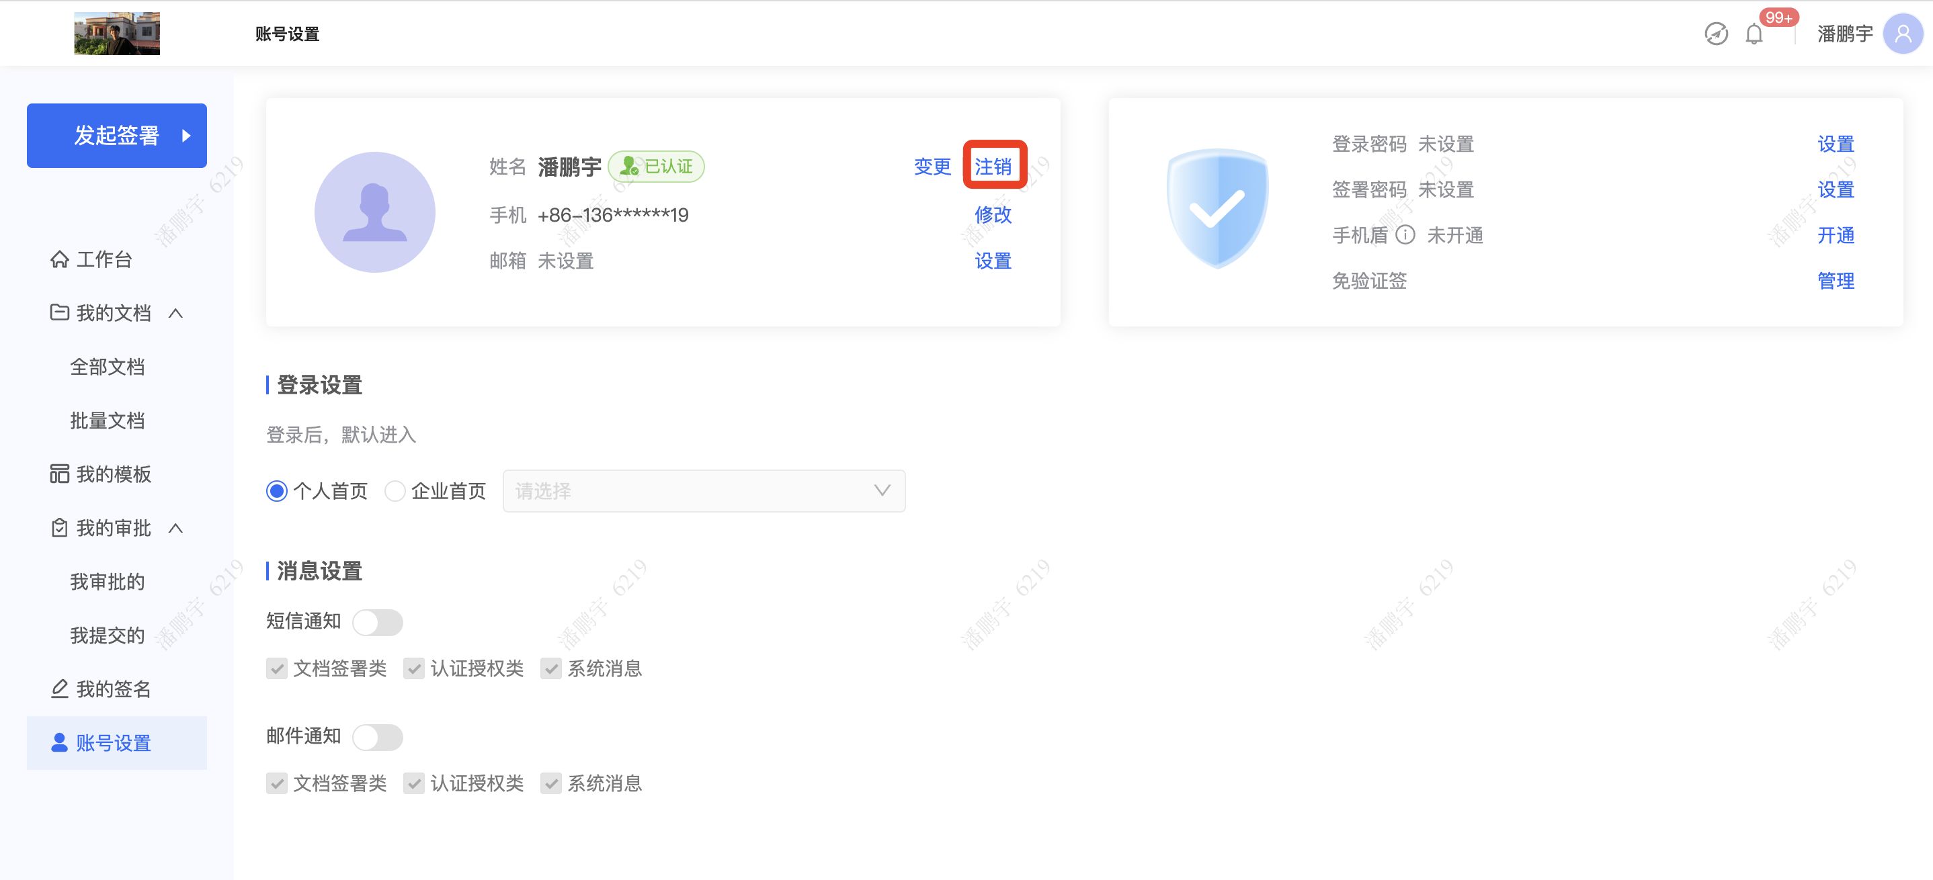Click 开通 link for 手机盾

tap(1836, 236)
